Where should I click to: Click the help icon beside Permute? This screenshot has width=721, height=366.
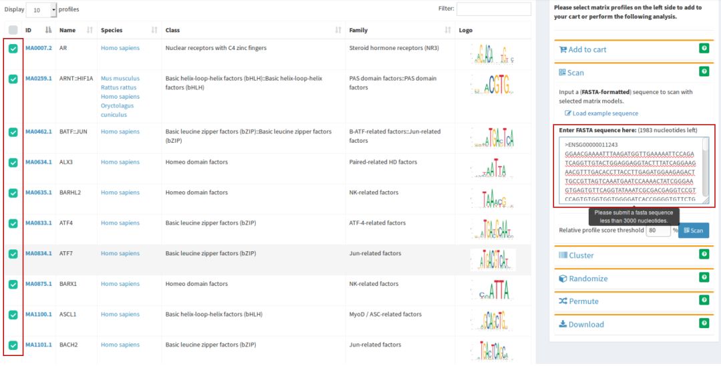point(704,300)
